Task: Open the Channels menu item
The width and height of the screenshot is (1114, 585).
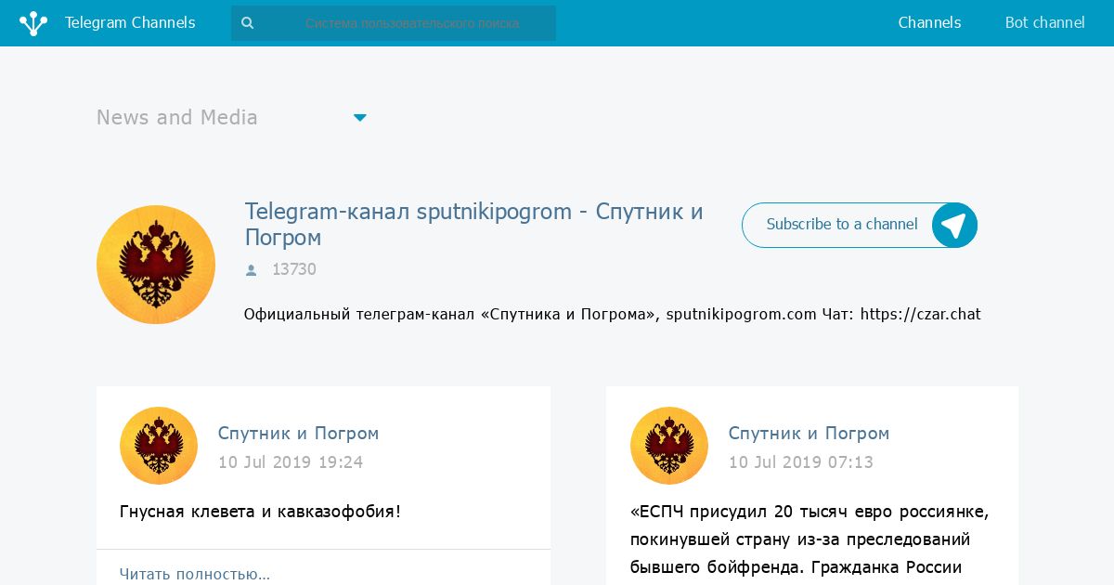Action: click(x=929, y=23)
